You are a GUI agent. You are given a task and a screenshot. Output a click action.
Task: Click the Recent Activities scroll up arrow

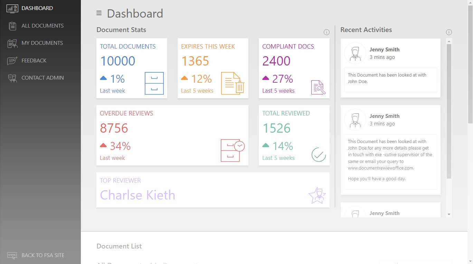(x=449, y=41)
